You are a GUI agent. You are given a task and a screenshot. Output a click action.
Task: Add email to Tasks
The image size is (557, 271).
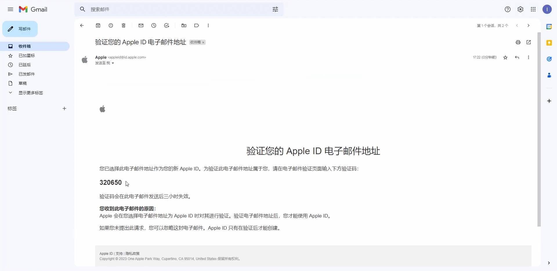coord(167,25)
